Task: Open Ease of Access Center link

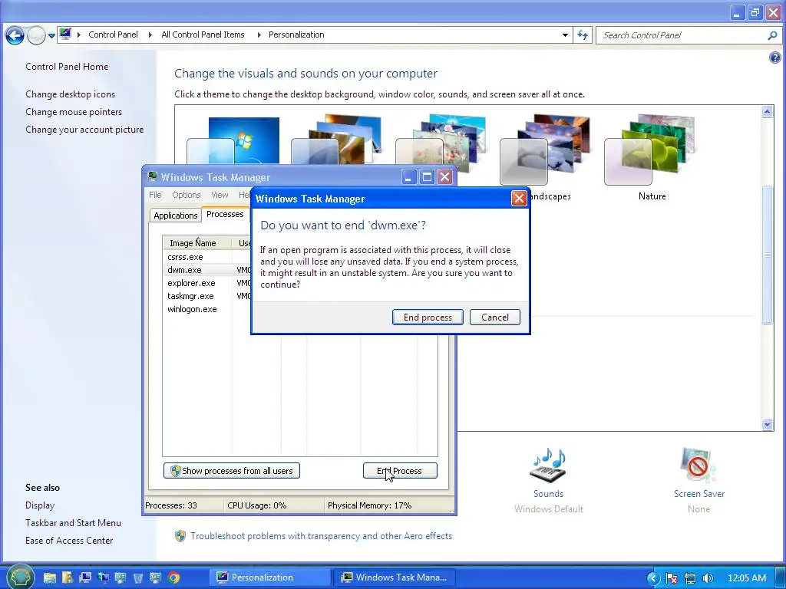Action: (x=69, y=541)
